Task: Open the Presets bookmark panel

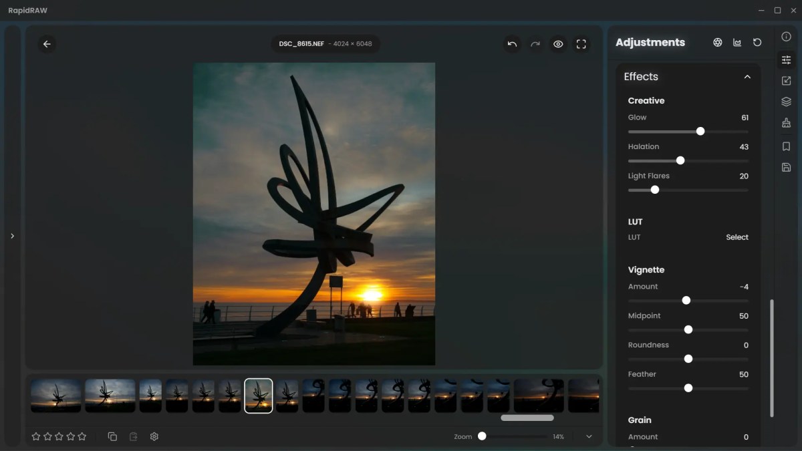Action: click(x=786, y=146)
